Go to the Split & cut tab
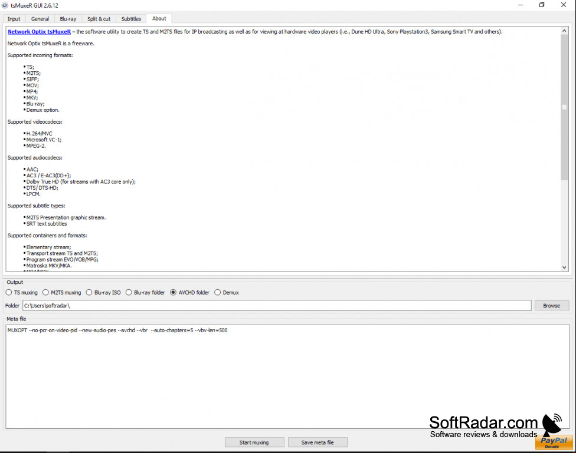This screenshot has height=453, width=576. pyautogui.click(x=99, y=19)
